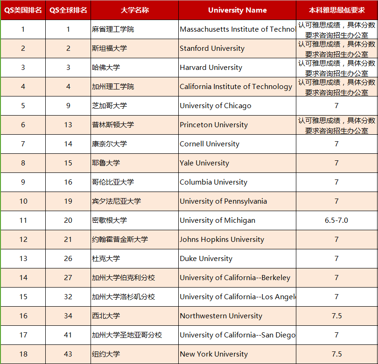The height and width of the screenshot is (364, 378).
Task: Select the 西北大学 cell
Action: coord(134,316)
